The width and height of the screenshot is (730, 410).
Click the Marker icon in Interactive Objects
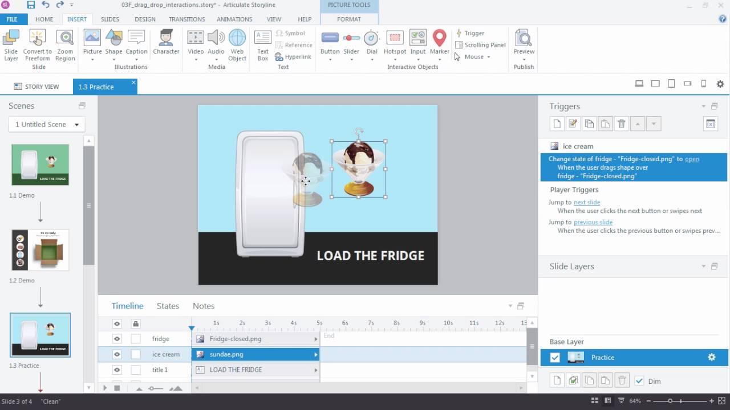(x=439, y=43)
